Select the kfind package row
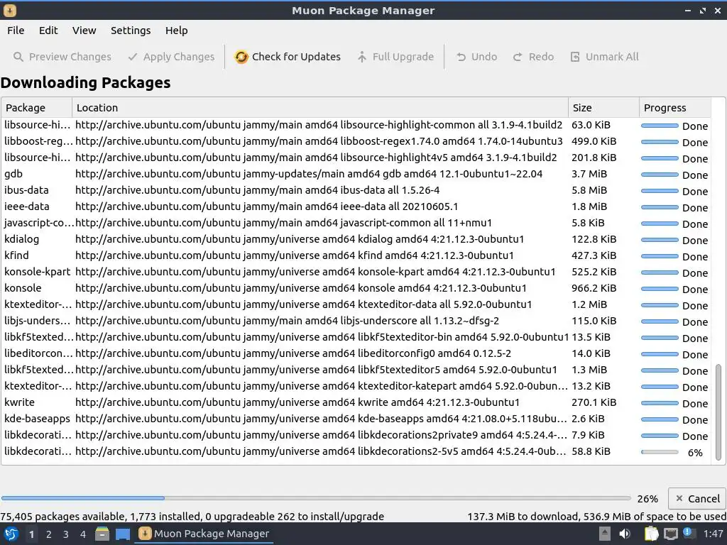The height and width of the screenshot is (545, 727). coord(356,255)
